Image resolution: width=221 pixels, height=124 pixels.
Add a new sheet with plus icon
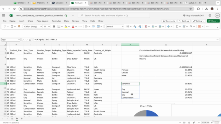pyautogui.click(x=21, y=118)
